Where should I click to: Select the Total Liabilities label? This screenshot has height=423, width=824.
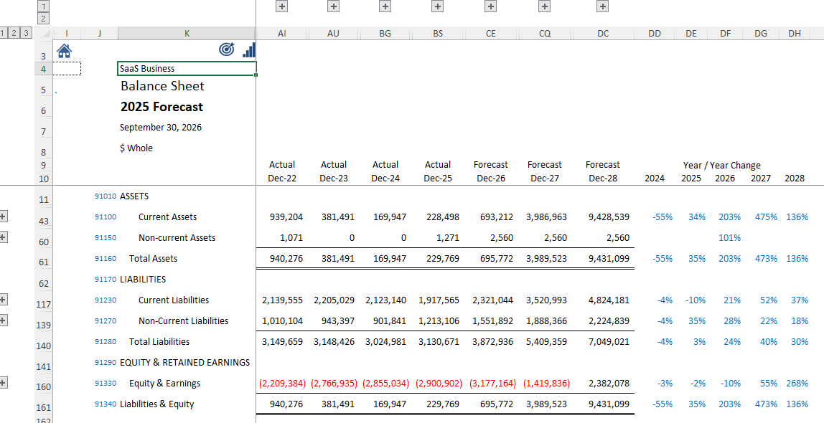coord(159,342)
